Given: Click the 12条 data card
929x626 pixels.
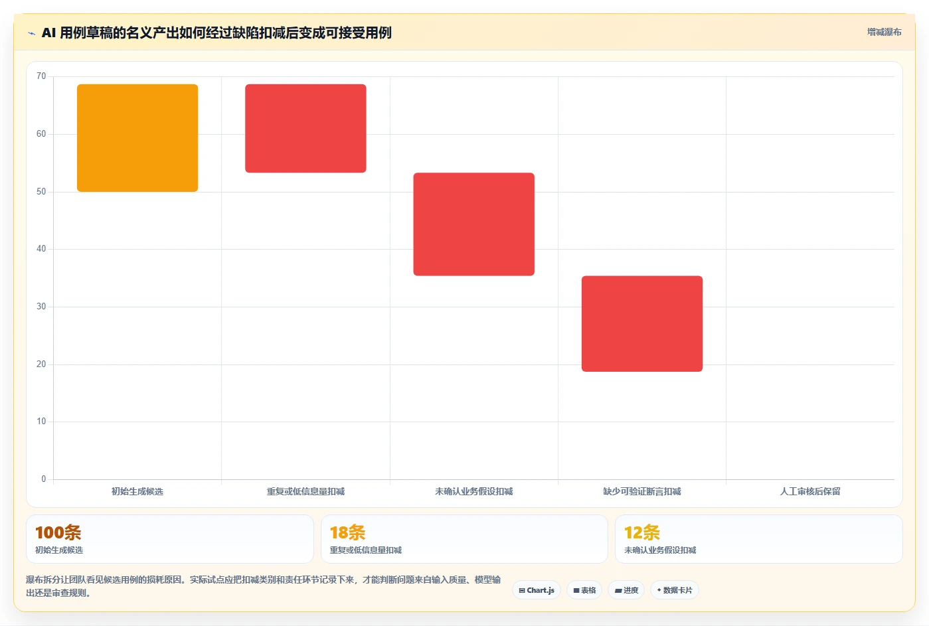Looking at the screenshot, I should click(759, 539).
